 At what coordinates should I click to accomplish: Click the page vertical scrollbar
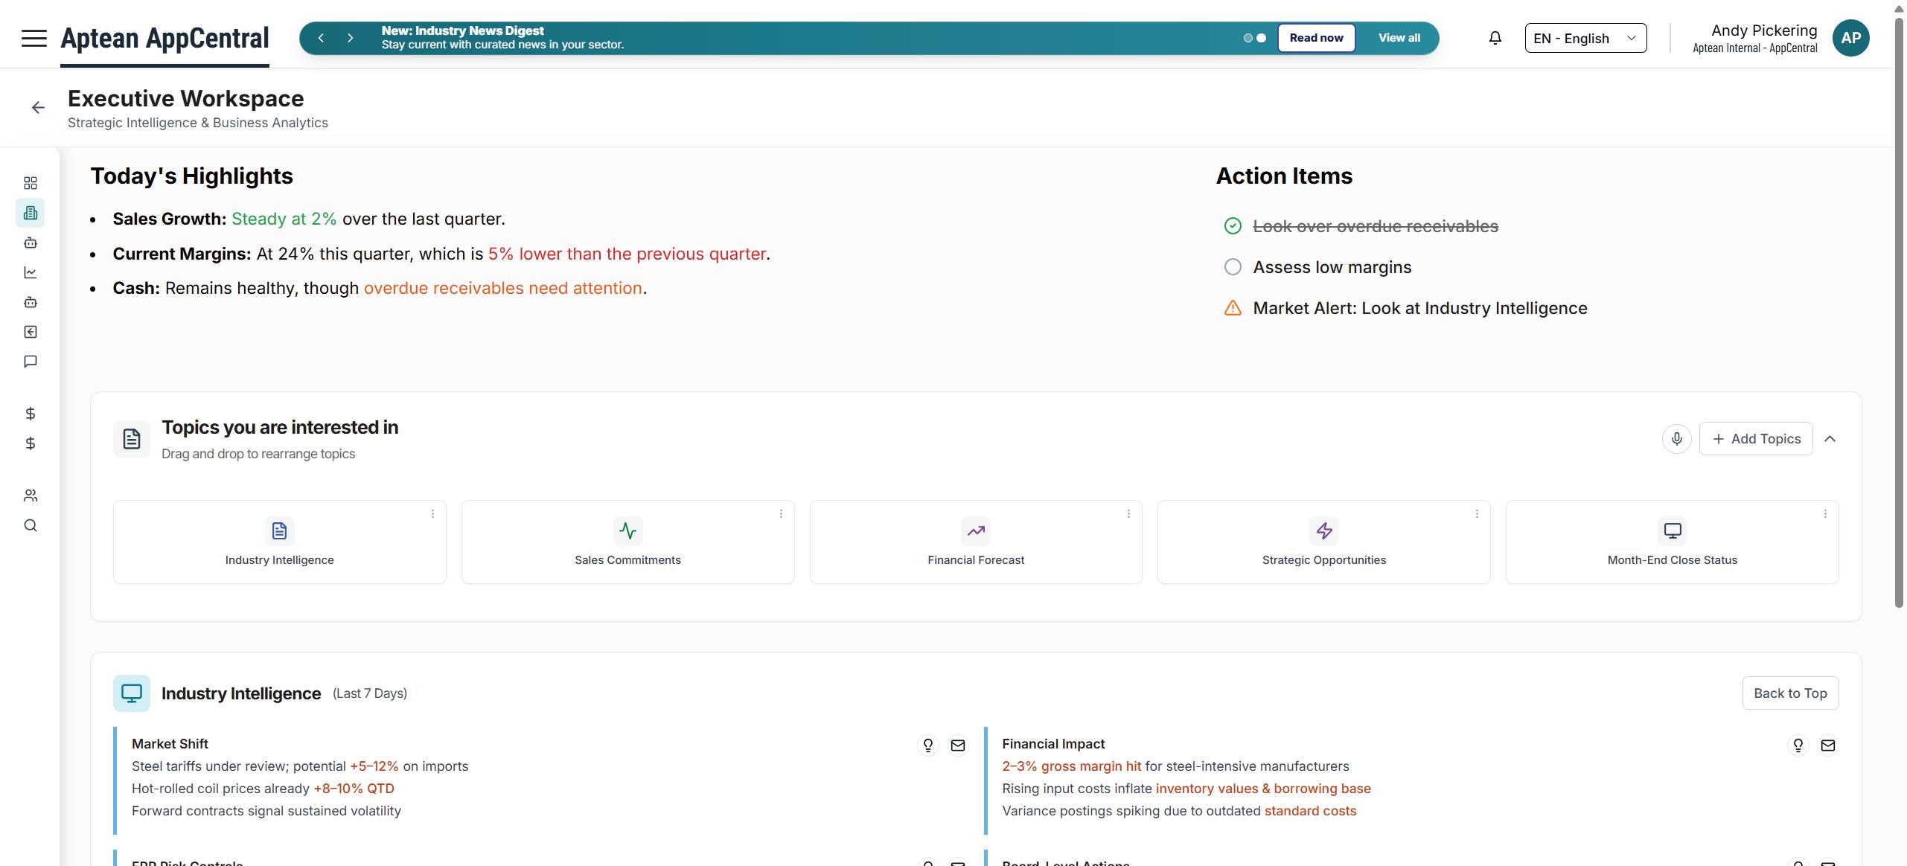(1900, 312)
